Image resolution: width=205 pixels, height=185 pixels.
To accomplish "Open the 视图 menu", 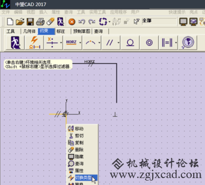I will tap(31, 12).
